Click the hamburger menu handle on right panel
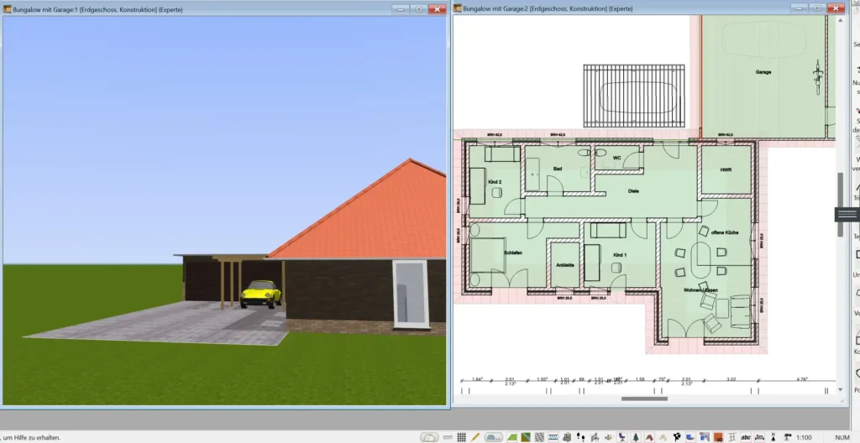 (846, 215)
